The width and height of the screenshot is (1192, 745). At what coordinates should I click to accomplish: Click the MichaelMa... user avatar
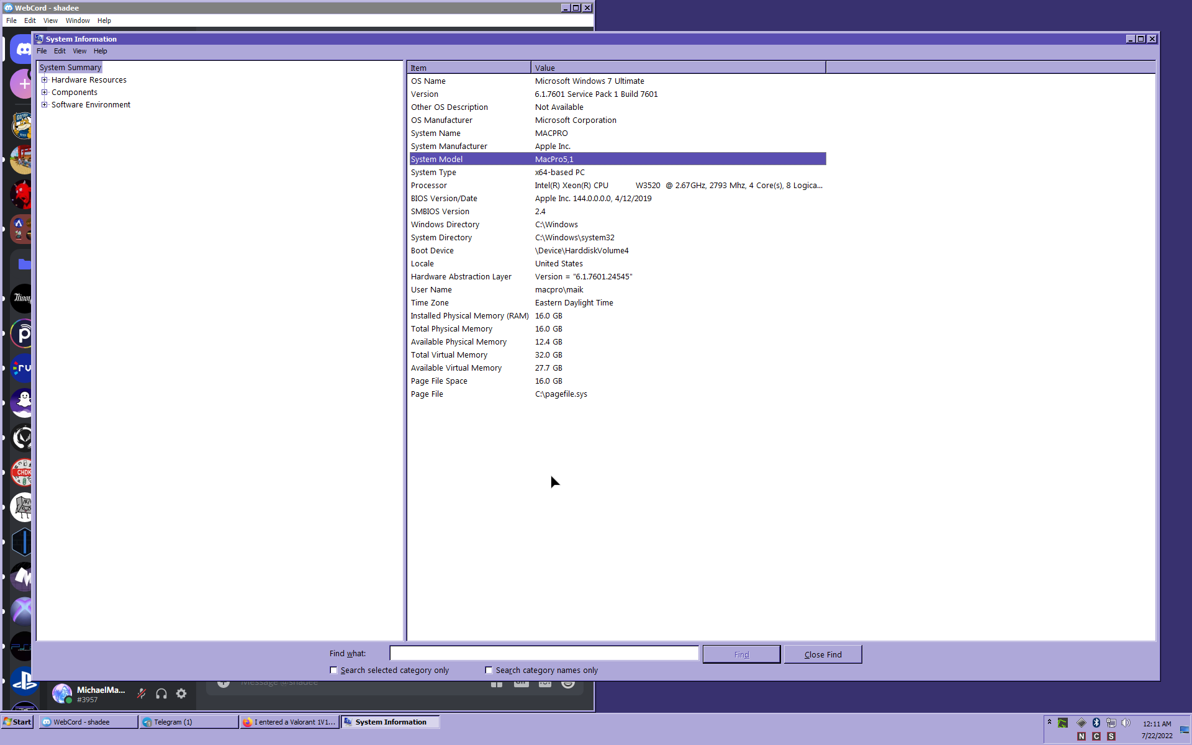pos(62,693)
